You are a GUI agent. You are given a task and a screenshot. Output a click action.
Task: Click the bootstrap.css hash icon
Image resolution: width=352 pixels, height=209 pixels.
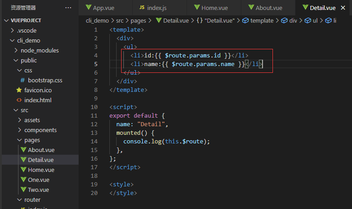tap(23, 80)
